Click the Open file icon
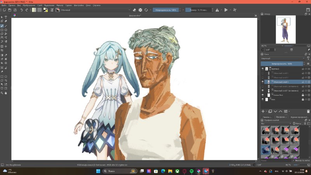The height and width of the screenshot is (175, 311). pos(9,10)
